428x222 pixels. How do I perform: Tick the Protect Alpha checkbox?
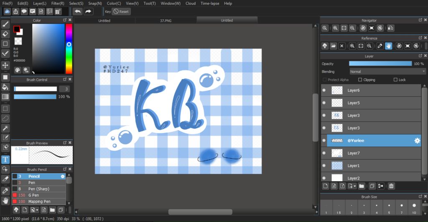324,80
